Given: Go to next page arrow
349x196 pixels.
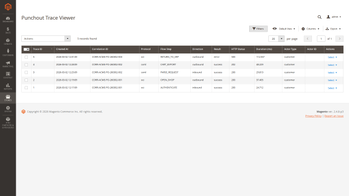Looking at the screenshot, I should click(x=339, y=39).
